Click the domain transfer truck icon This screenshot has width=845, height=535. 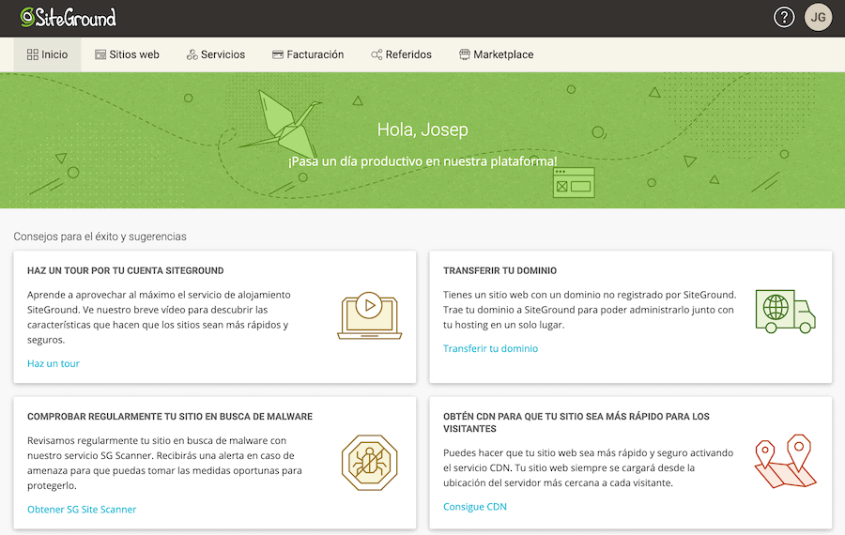tap(785, 312)
